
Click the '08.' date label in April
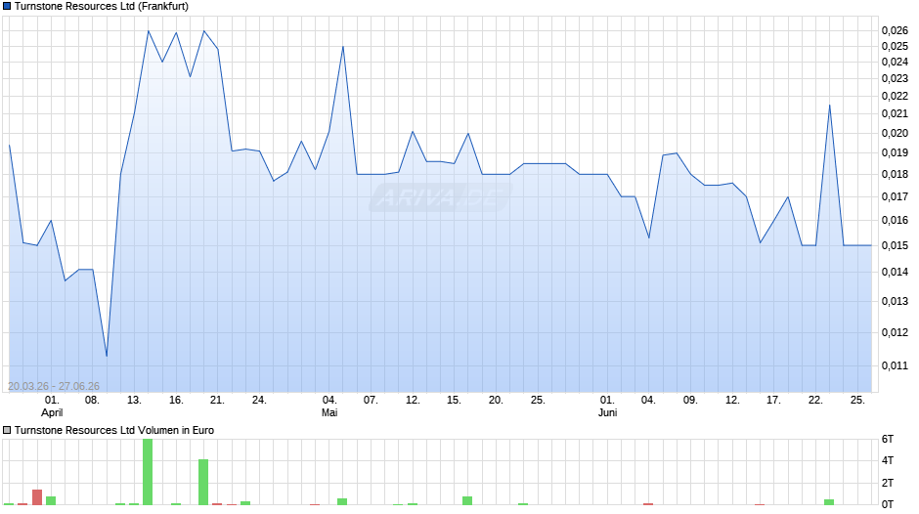coord(92,401)
